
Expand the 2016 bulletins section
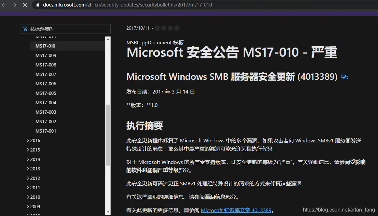coord(33,140)
